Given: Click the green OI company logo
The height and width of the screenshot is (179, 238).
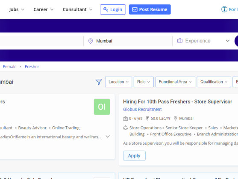Looking at the screenshot, I should 102,107.
